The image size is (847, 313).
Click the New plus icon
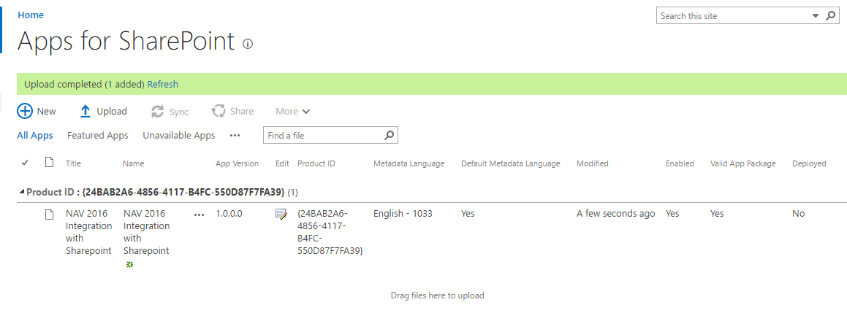tap(25, 111)
